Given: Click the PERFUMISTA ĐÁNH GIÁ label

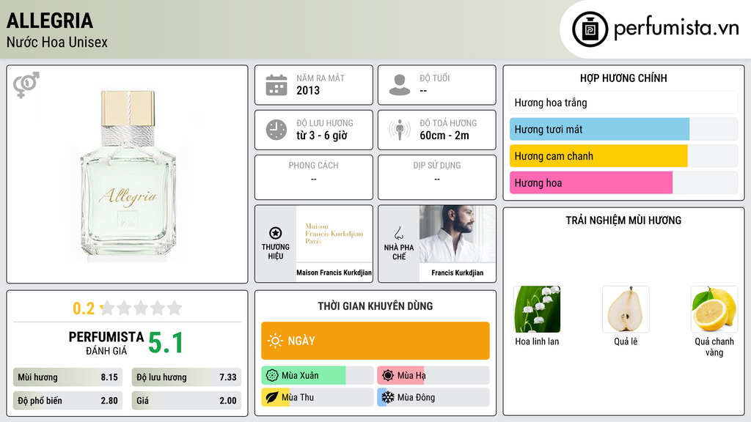Looking at the screenshot, I should [106, 343].
